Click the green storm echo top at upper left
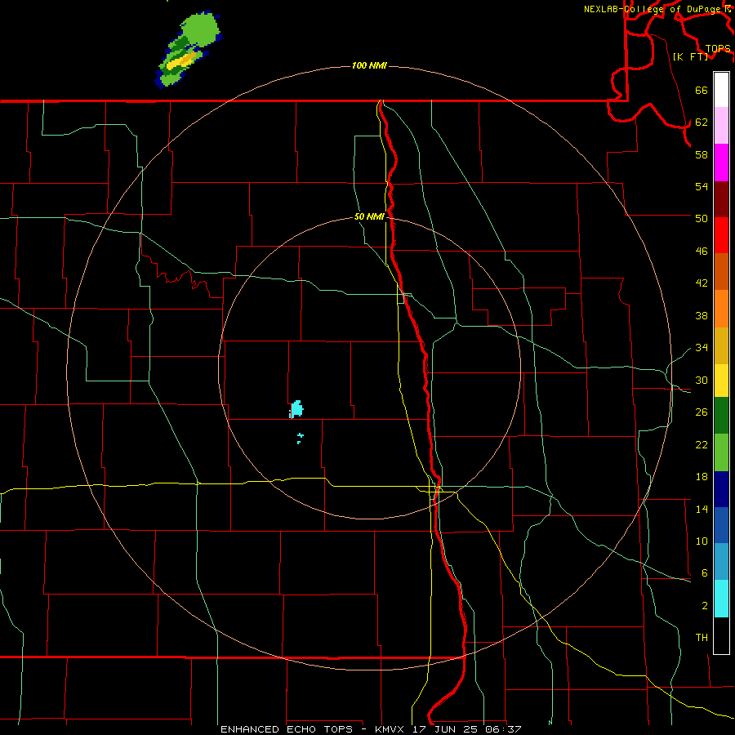The width and height of the screenshot is (735, 735). (201, 30)
